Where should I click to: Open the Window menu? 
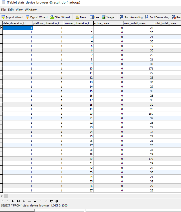click(x=31, y=10)
